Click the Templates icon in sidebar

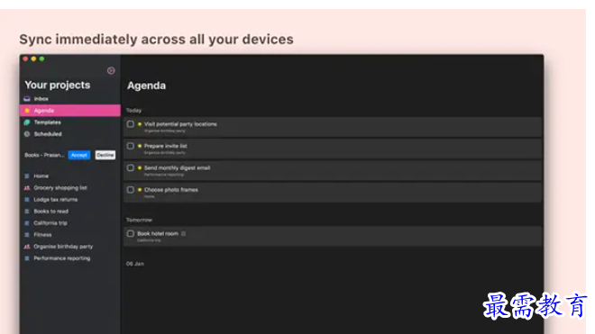(x=27, y=122)
